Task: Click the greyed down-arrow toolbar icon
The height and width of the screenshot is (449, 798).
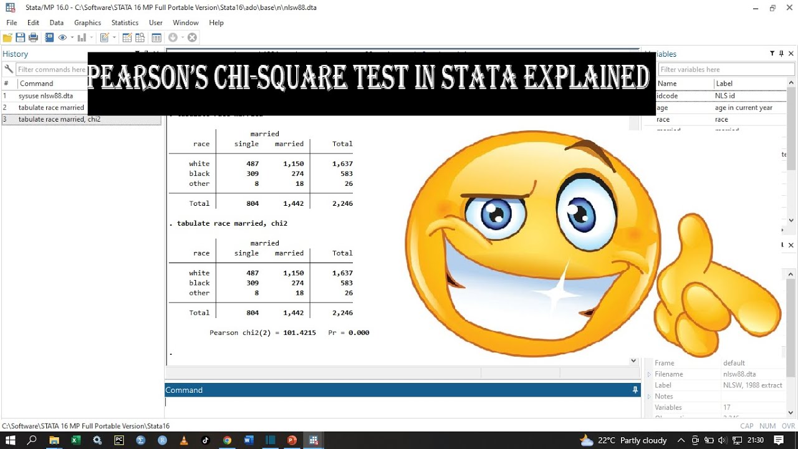Action: [173, 37]
